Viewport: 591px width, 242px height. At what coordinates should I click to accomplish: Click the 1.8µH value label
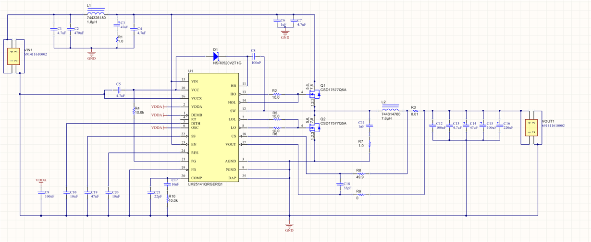click(93, 23)
